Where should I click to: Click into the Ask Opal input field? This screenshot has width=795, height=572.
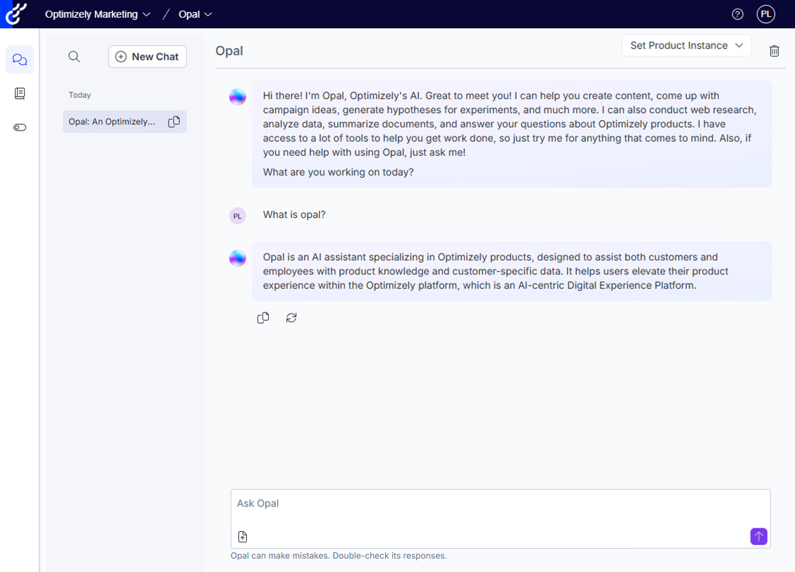(x=500, y=518)
